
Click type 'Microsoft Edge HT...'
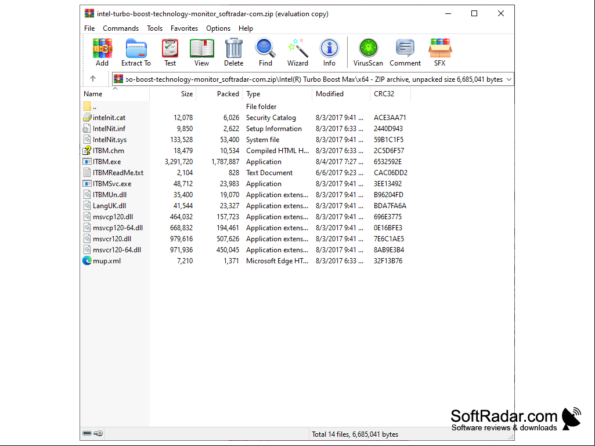pyautogui.click(x=277, y=261)
